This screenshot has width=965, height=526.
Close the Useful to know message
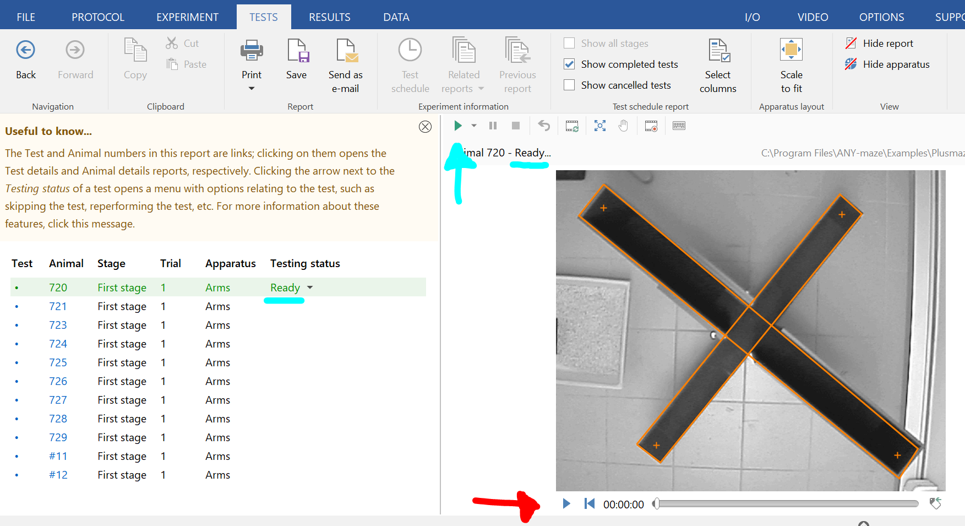click(x=425, y=127)
